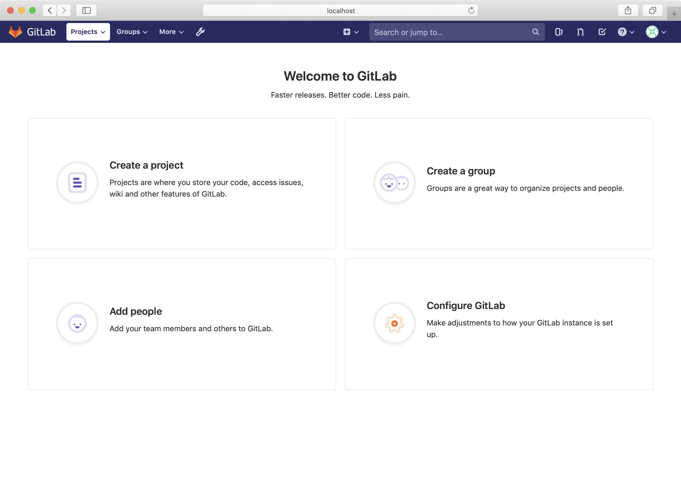
Task: Open a new tab with plus button
Action: tap(674, 14)
